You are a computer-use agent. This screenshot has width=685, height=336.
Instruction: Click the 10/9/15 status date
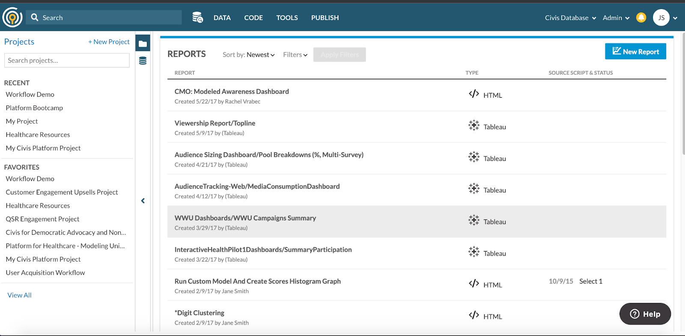(x=561, y=282)
